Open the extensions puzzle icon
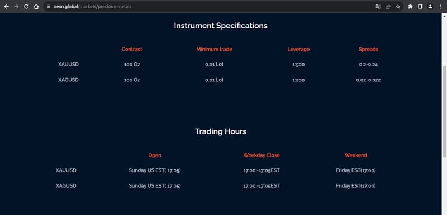Screen dimensions: 447x215 (x=410, y=7)
